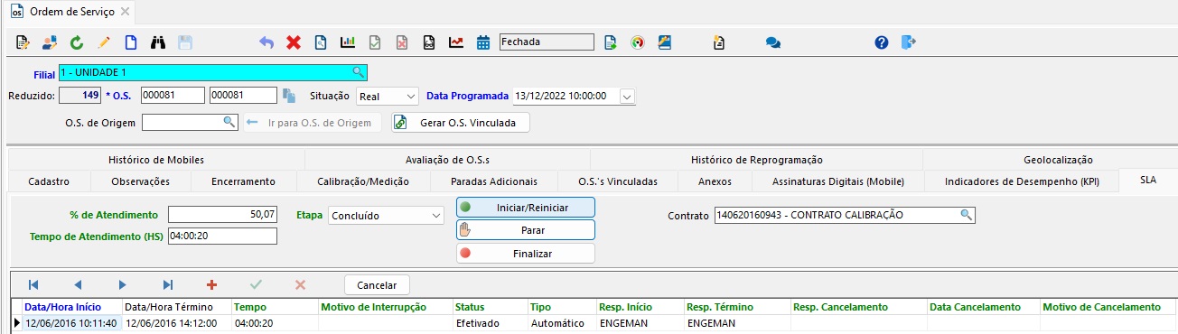Image resolution: width=1178 pixels, height=334 pixels.
Task: Click the checkmark confirm icon in navigator
Action: coord(257,284)
